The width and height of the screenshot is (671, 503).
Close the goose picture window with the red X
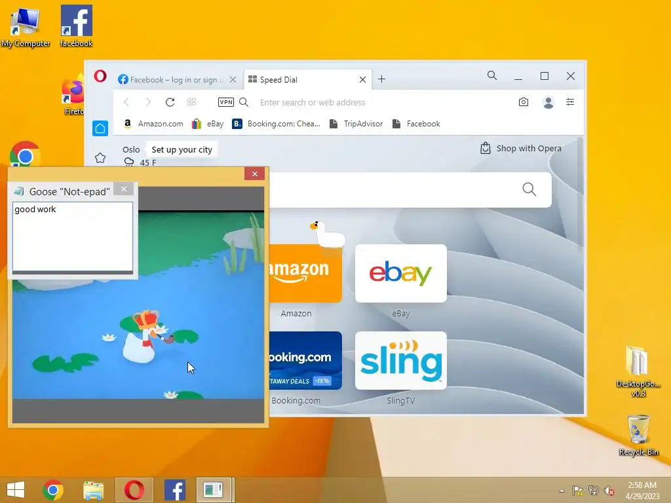click(x=255, y=174)
